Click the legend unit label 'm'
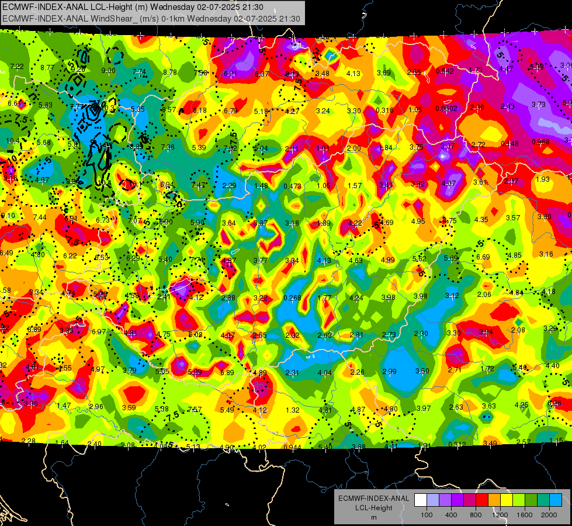Screen dimensions: 572x526 click(x=373, y=517)
